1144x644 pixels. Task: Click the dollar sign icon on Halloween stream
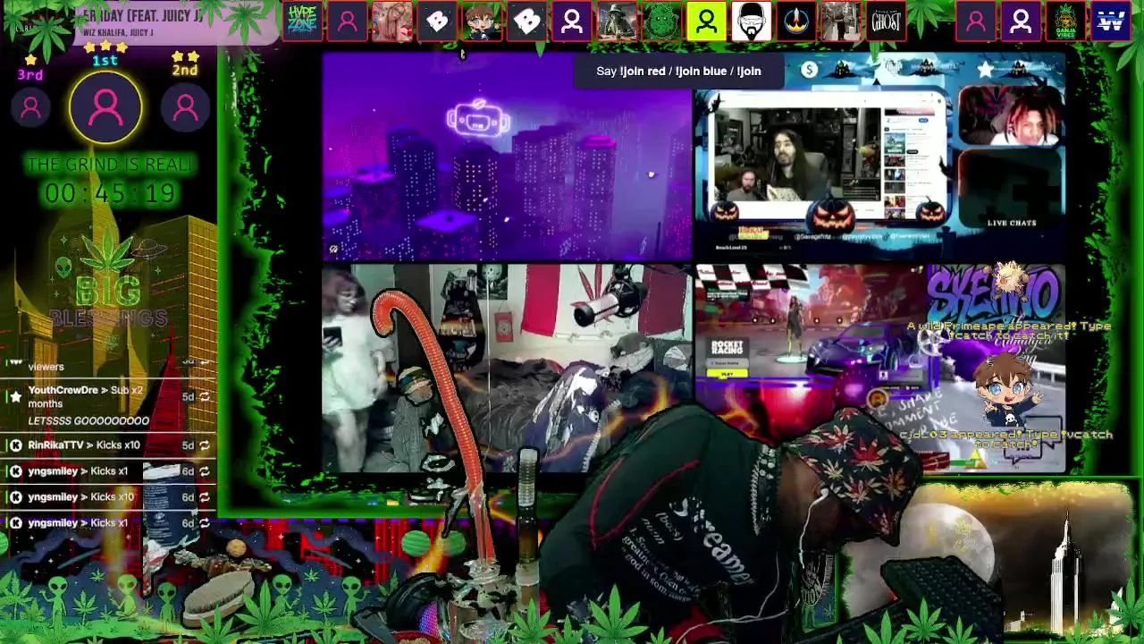pyautogui.click(x=809, y=70)
